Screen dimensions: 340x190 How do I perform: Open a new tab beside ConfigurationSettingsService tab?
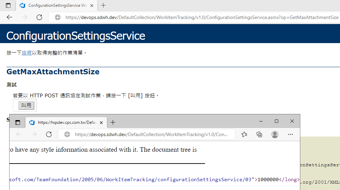click(103, 5)
